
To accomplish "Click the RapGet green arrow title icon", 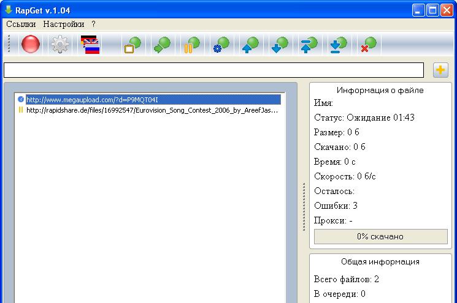I will click(9, 10).
